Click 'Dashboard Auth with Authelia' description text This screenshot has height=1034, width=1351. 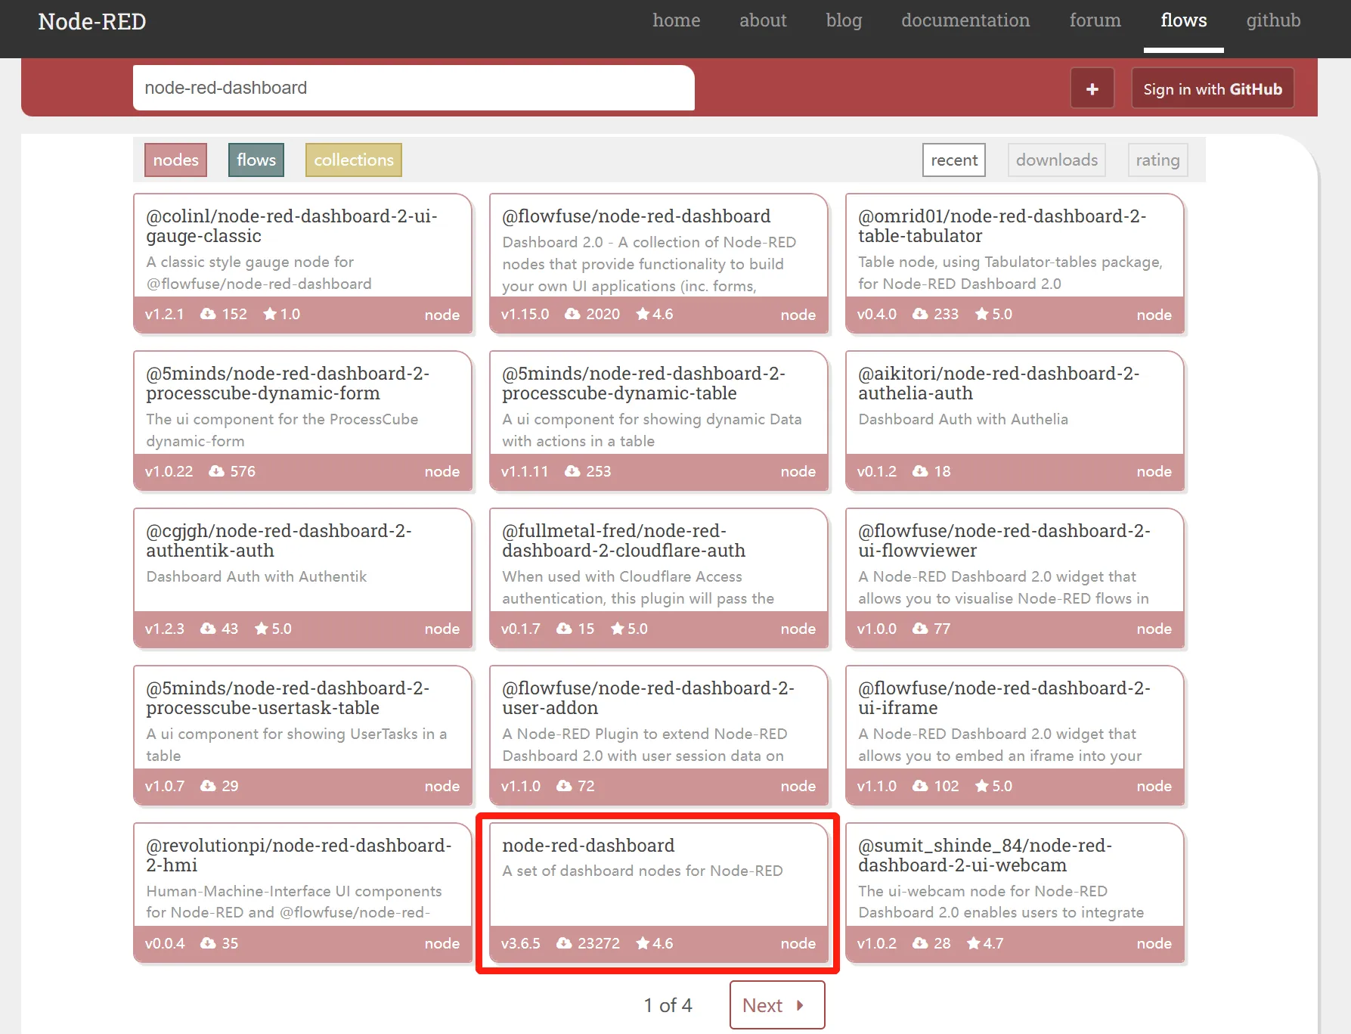963,419
